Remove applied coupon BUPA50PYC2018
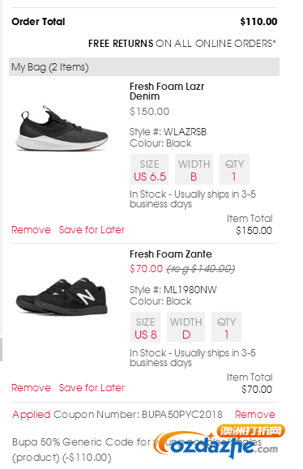 (255, 414)
